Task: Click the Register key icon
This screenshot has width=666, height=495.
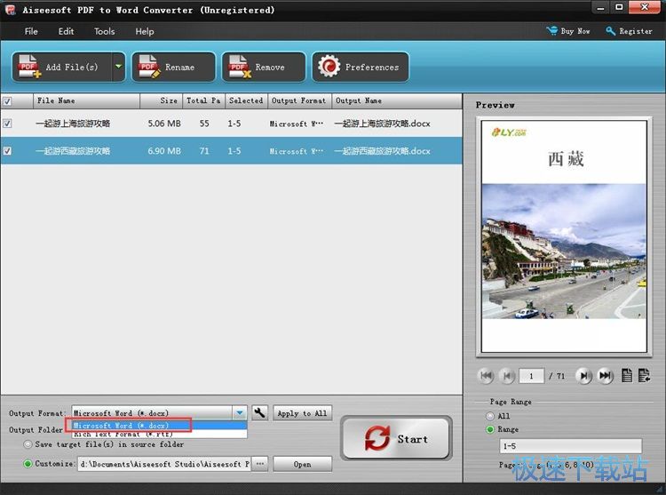Action: pos(611,31)
